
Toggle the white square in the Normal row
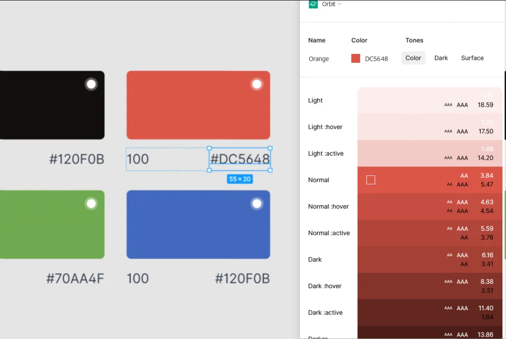[371, 180]
